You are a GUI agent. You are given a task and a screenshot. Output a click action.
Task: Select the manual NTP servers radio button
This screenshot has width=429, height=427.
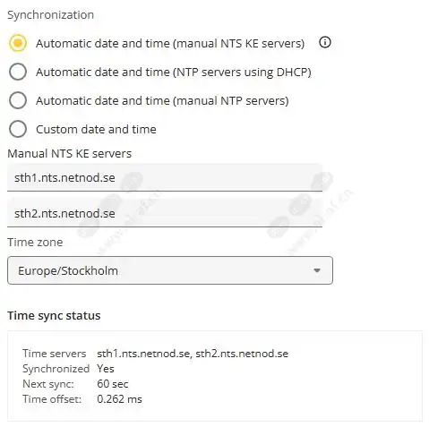[18, 100]
